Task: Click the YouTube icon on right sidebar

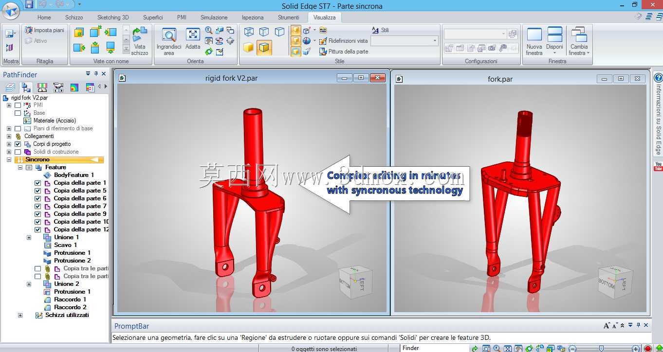Action: pyautogui.click(x=658, y=166)
